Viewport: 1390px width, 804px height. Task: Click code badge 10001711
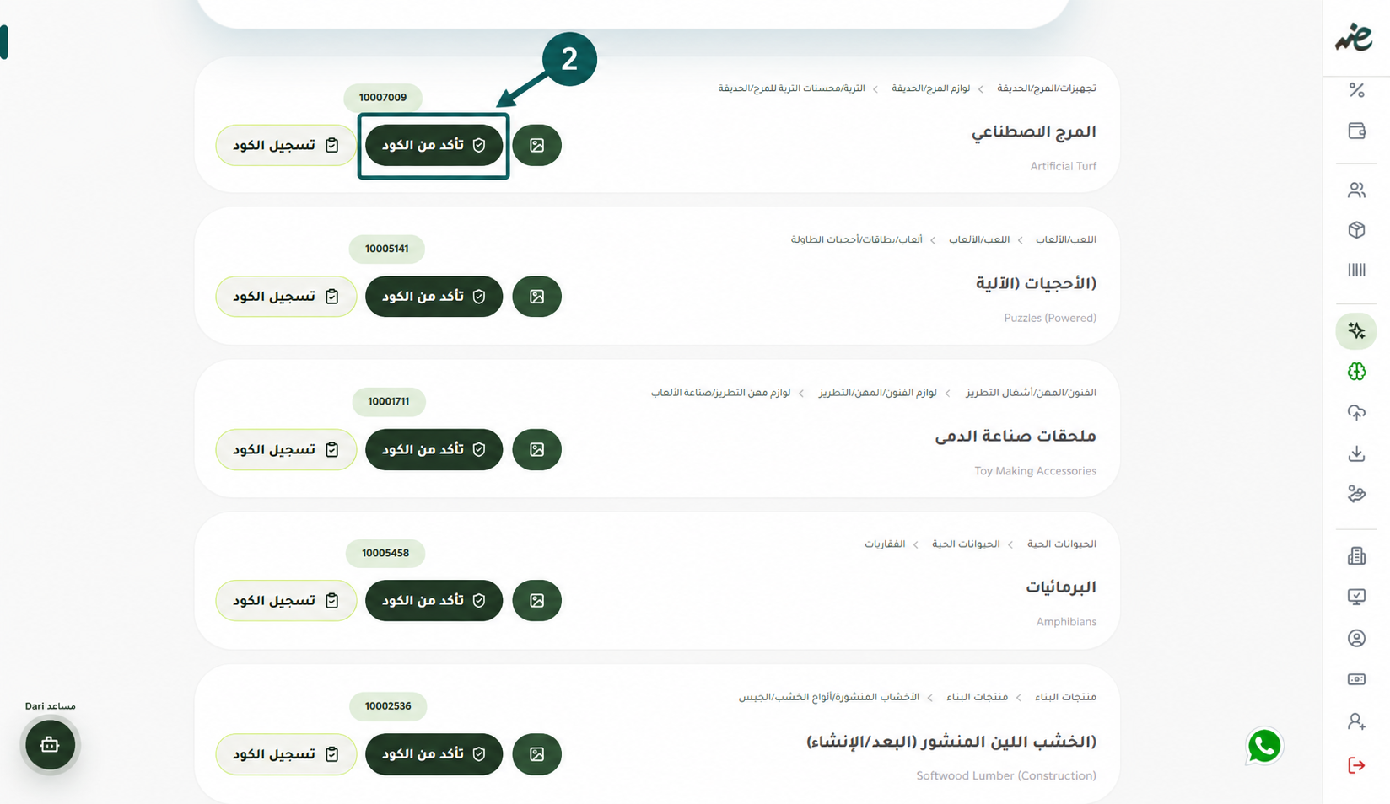(389, 401)
